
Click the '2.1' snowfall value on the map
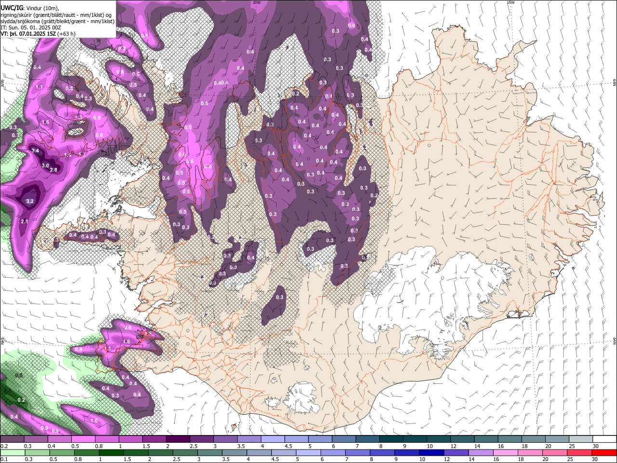[25, 221]
